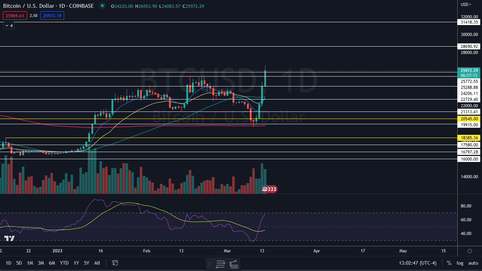Viewport: 482px width, 271px height.
Task: Click the 28690.92 price level label
Action: click(x=469, y=46)
